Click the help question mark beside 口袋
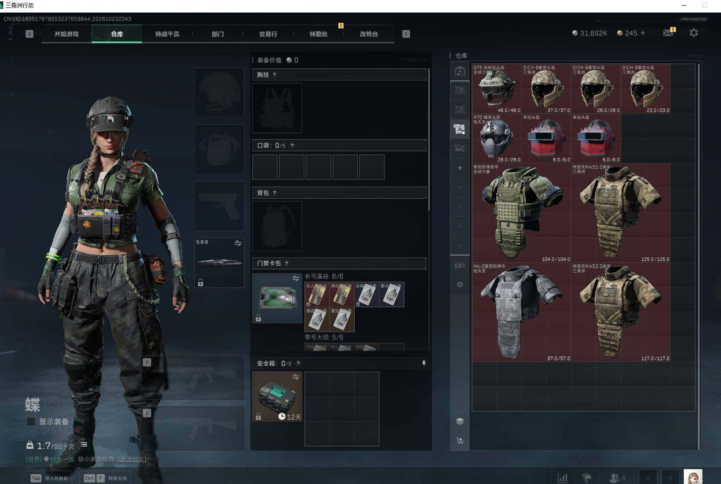 pos(292,145)
